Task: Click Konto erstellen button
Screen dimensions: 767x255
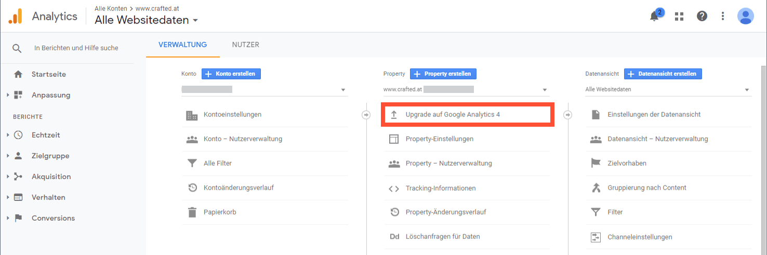Action: pos(231,74)
